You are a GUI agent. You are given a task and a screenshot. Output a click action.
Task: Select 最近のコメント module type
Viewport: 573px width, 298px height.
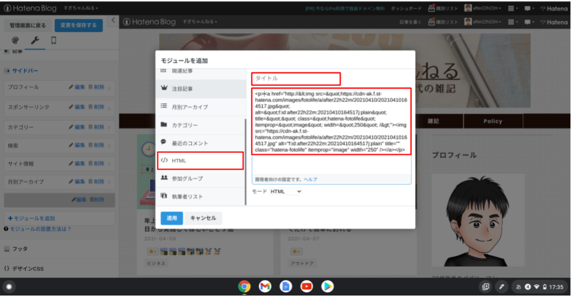point(201,143)
